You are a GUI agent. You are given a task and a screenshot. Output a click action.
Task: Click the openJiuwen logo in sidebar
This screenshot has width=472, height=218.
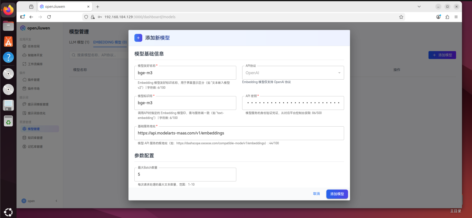click(x=35, y=28)
